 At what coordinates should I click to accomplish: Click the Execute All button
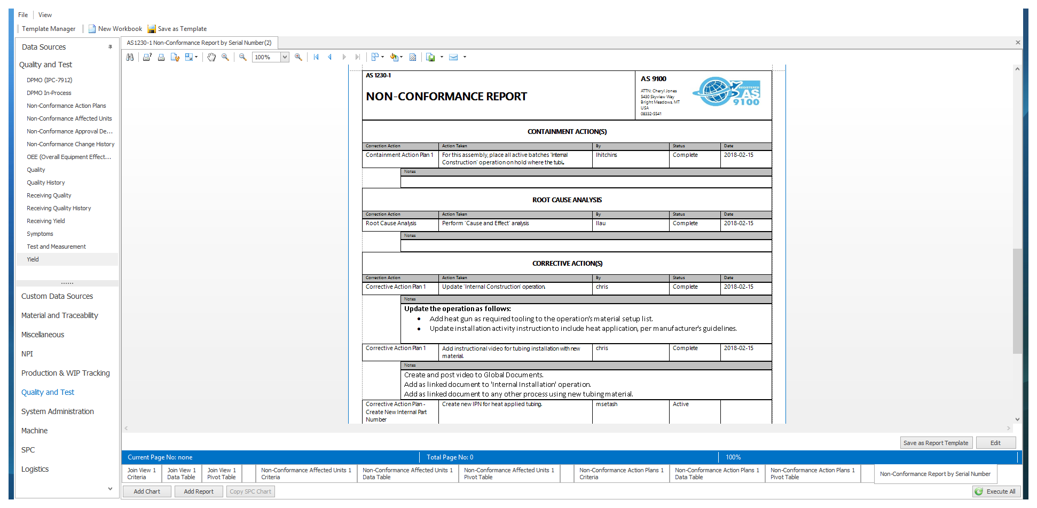coord(996,491)
